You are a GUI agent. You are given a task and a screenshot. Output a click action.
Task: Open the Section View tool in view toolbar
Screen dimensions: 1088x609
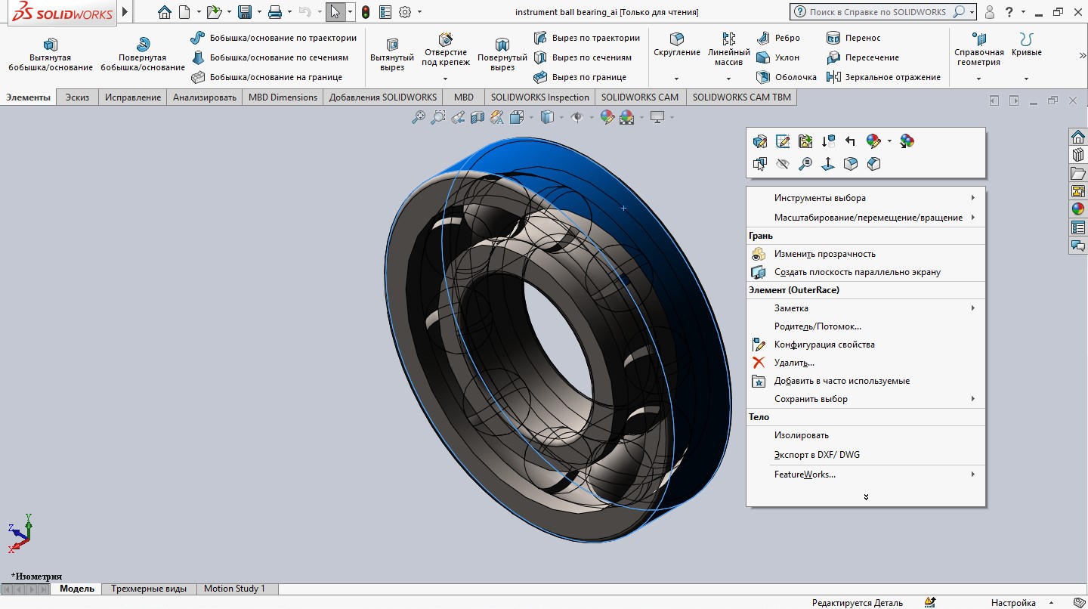[478, 117]
